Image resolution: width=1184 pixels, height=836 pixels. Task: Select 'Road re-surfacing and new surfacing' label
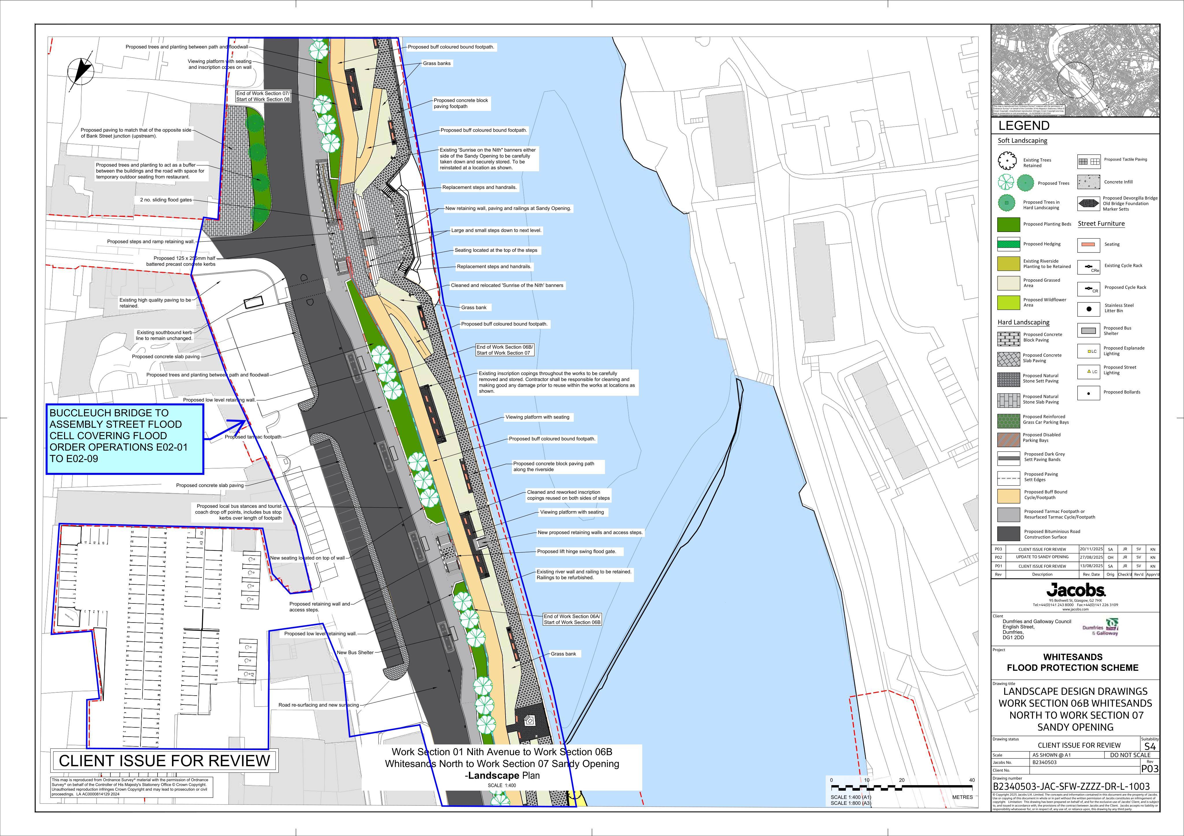[319, 705]
